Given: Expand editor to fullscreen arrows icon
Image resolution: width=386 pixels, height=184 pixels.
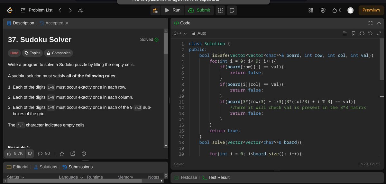Looking at the screenshot, I should coord(379,33).
